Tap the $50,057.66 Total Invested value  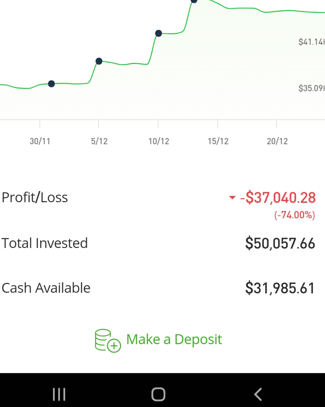pos(280,243)
